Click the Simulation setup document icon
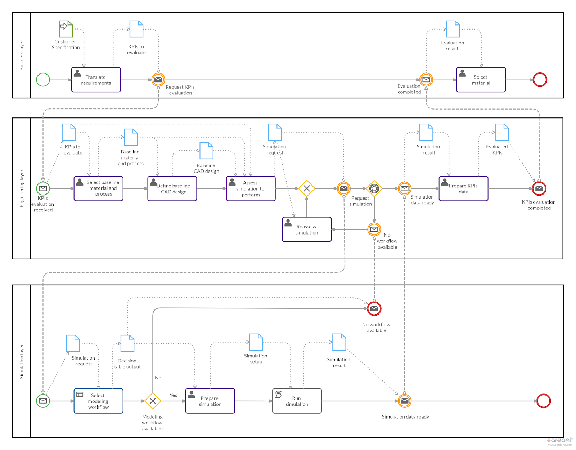Viewport: 576px width, 450px height. (256, 342)
